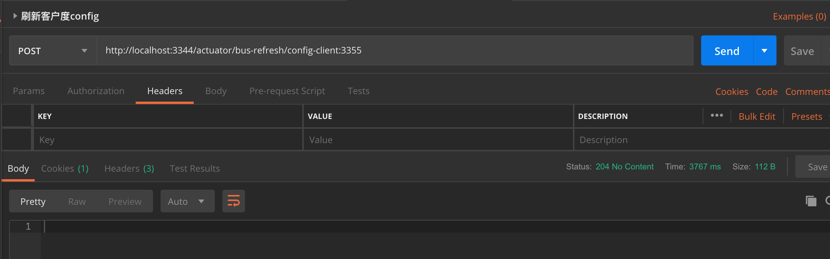Open the response Test Results tab
This screenshot has width=830, height=259.
click(194, 169)
